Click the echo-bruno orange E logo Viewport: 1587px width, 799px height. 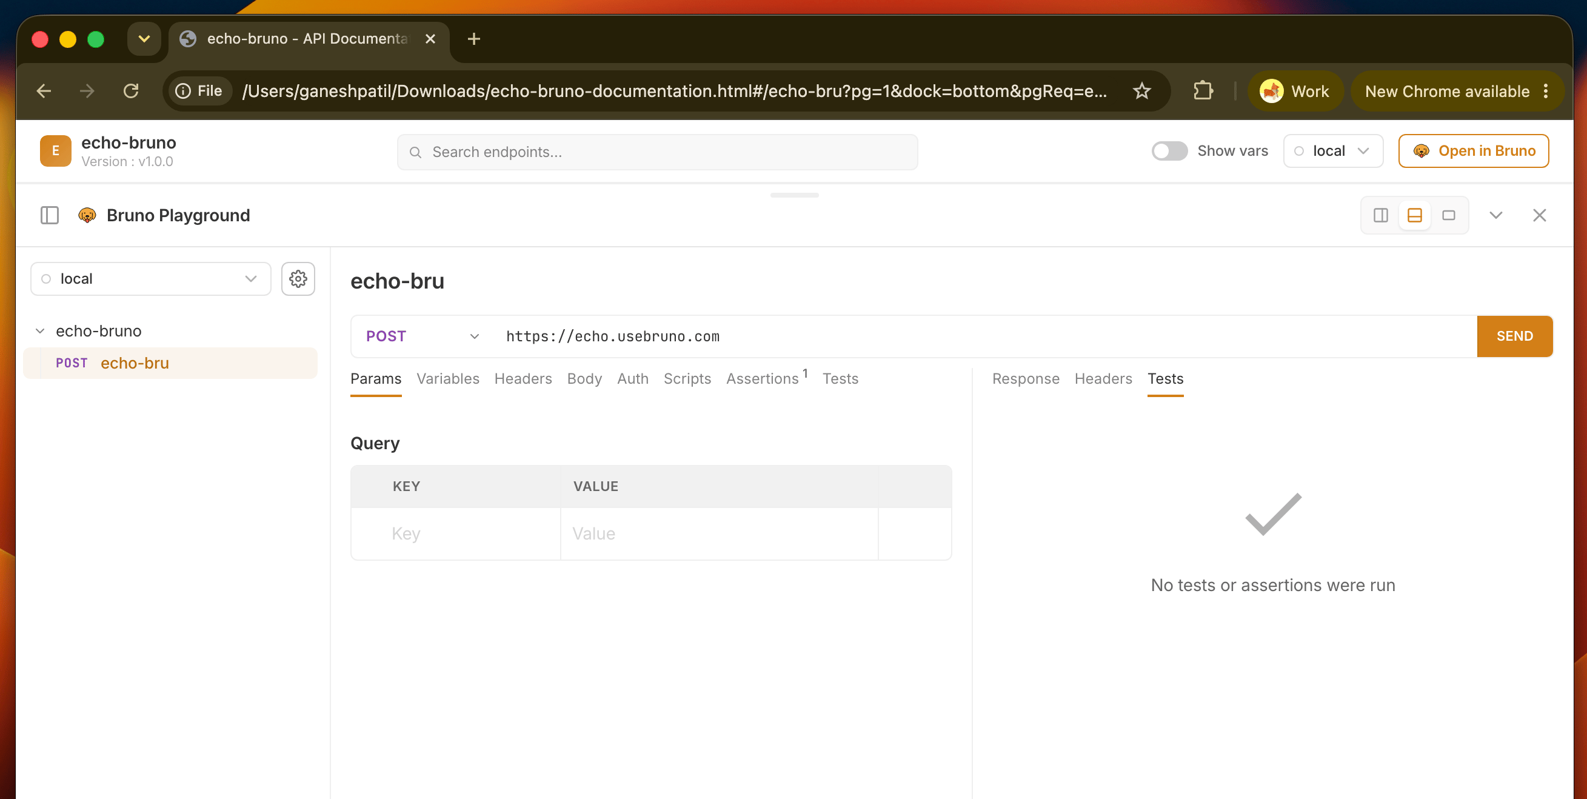55,151
